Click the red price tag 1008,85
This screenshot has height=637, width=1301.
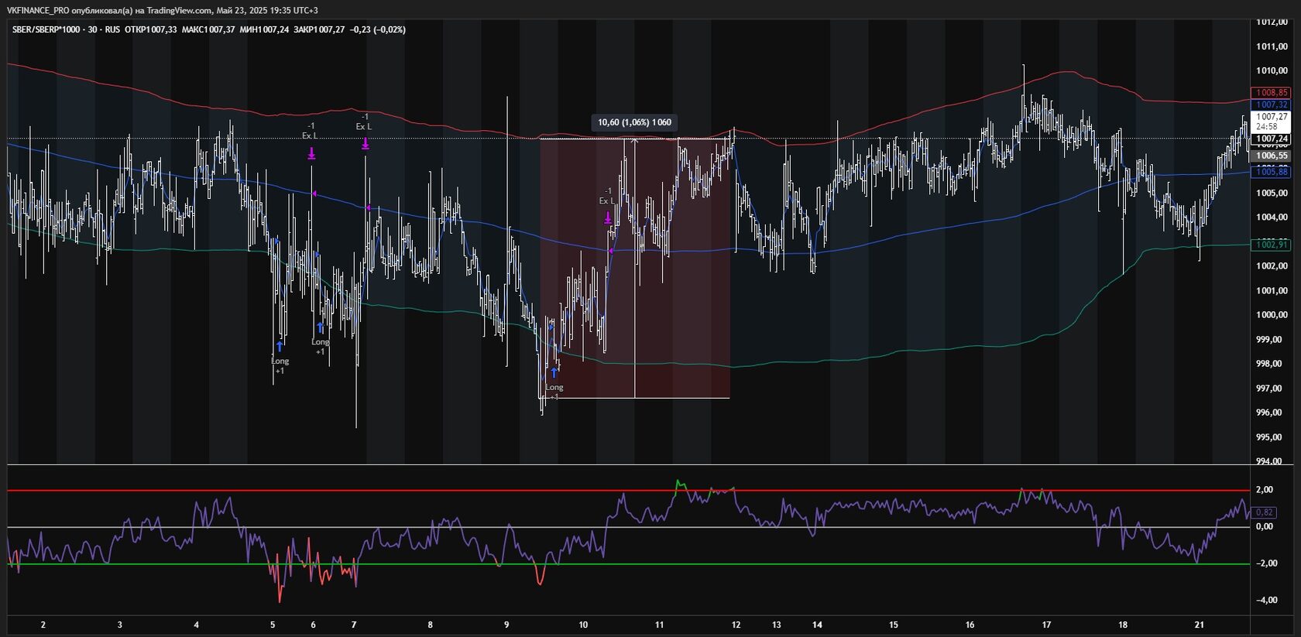(1272, 92)
